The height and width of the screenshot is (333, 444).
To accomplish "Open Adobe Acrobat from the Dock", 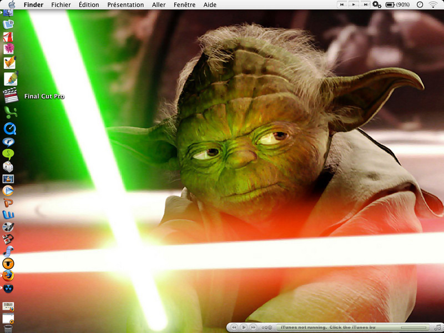I will click(x=8, y=37).
